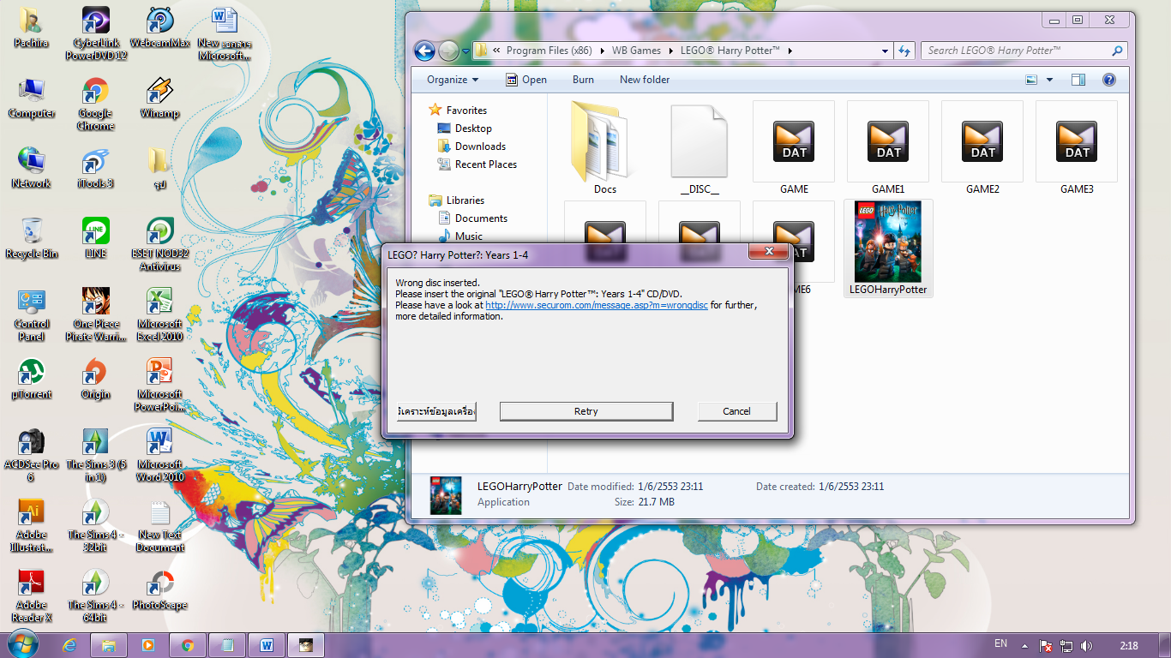Click the Retry button in the dialog
The width and height of the screenshot is (1171, 658).
pos(586,411)
